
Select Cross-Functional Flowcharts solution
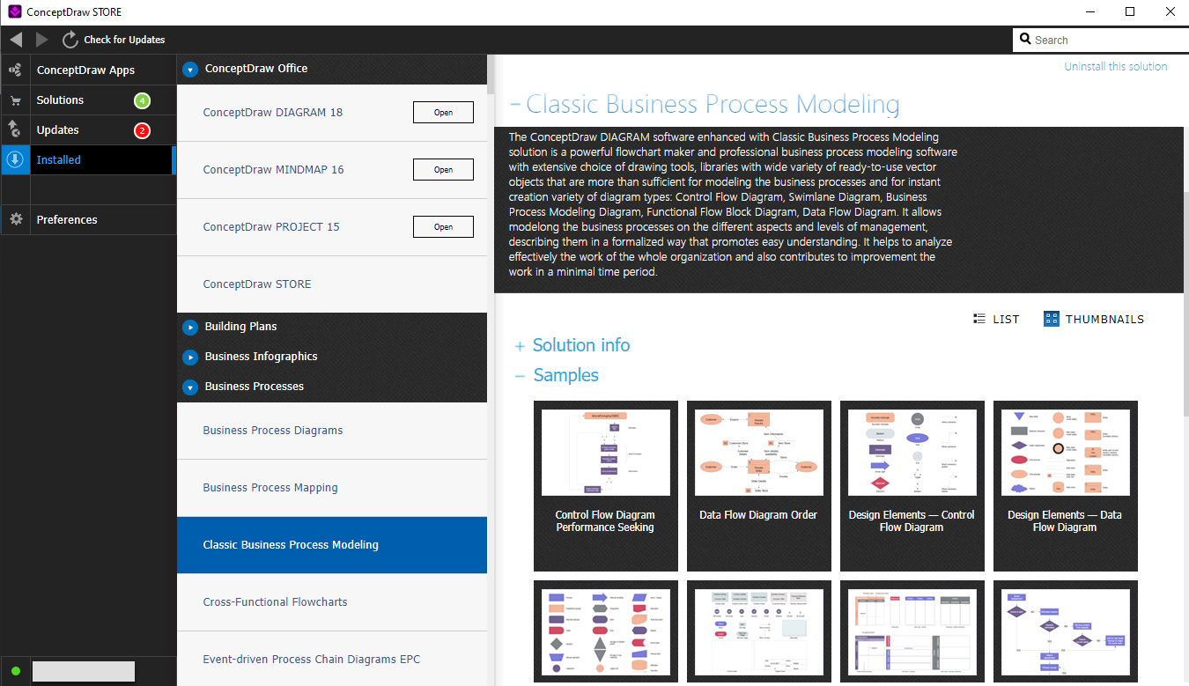[332, 602]
